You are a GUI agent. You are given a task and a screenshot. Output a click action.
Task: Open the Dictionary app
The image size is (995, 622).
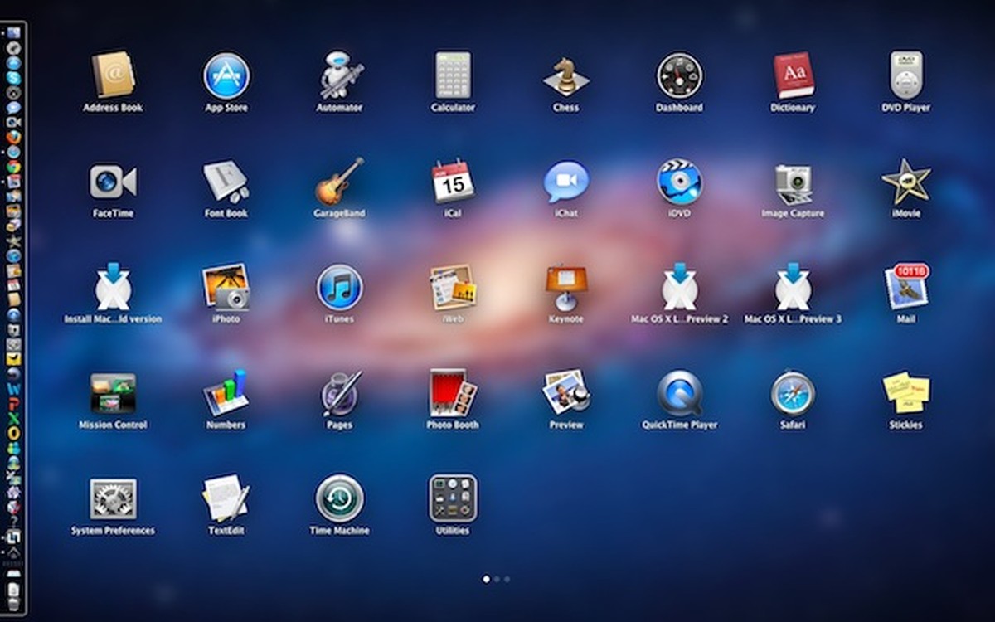(x=793, y=75)
